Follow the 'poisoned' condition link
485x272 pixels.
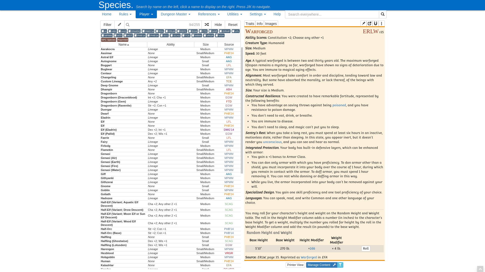point(339,105)
